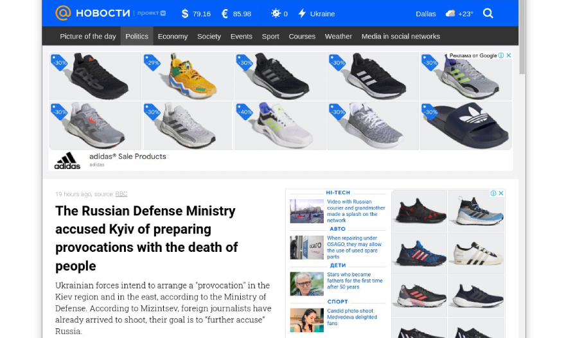Click the Mail.ru @ logo icon
Screen dimensions: 564x338
tap(63, 13)
